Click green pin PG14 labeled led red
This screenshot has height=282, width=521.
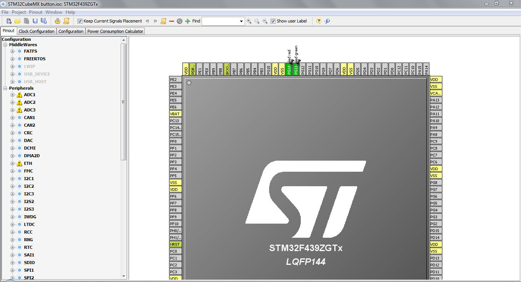tap(289, 69)
